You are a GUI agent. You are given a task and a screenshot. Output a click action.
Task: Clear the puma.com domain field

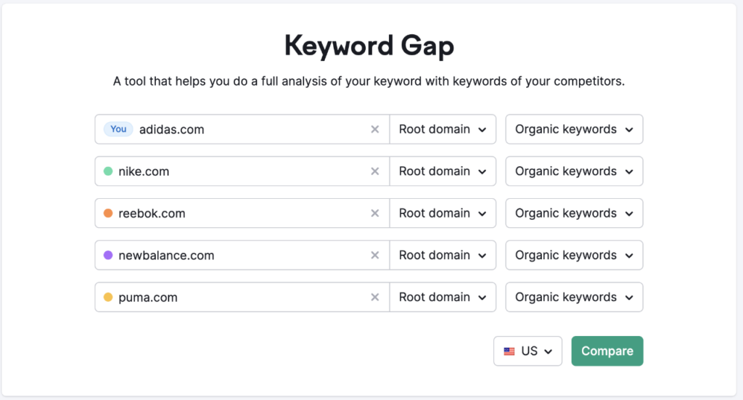click(x=375, y=297)
